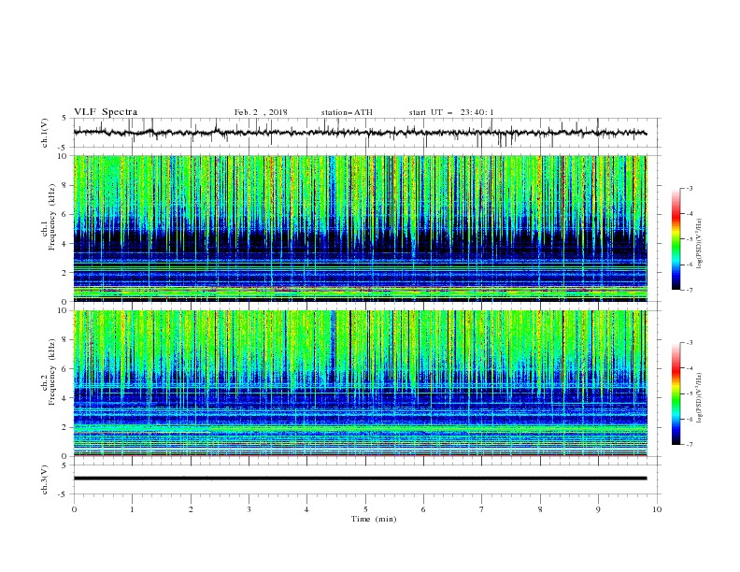740x572 pixels.
Task: Click the "ch.1(V)" axis label
Action: 45,133
